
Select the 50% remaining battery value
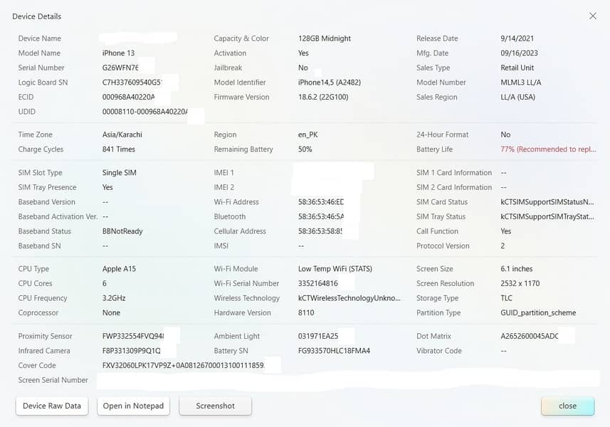pos(305,149)
